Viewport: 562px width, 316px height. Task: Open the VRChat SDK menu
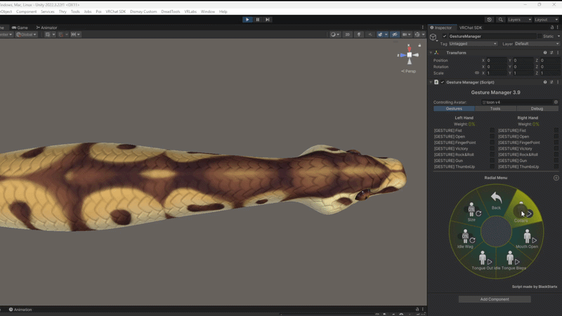115,11
